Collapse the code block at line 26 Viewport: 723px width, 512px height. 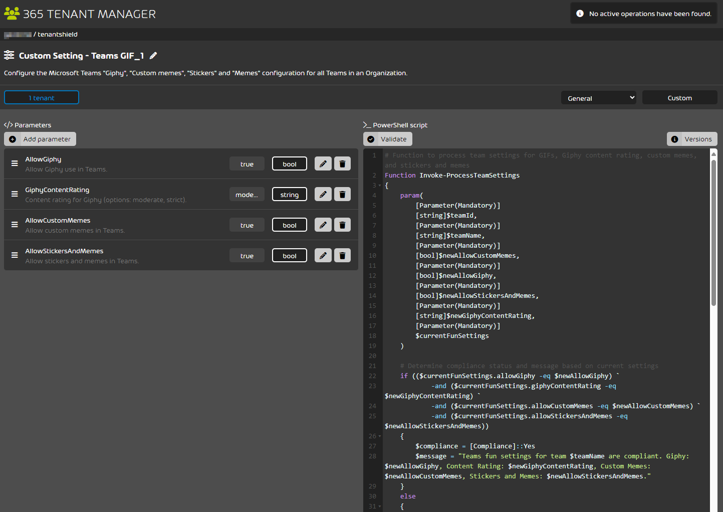379,436
